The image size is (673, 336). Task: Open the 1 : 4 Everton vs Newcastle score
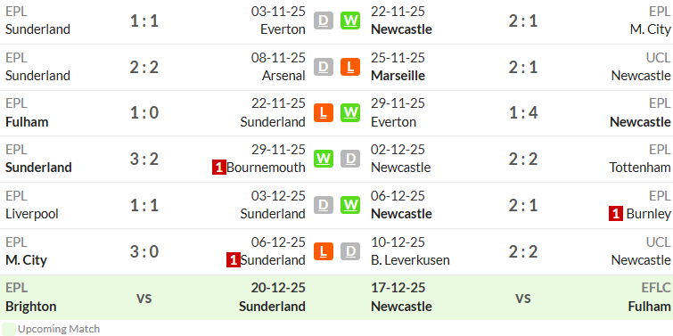tap(522, 113)
